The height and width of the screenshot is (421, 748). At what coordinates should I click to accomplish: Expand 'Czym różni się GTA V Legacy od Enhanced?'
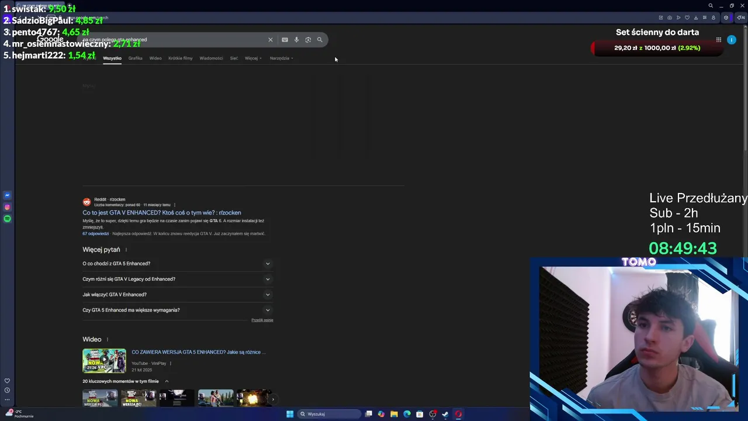tap(178, 279)
